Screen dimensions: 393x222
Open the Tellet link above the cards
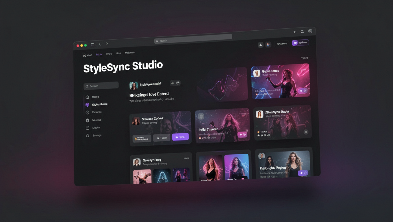[x=305, y=58]
